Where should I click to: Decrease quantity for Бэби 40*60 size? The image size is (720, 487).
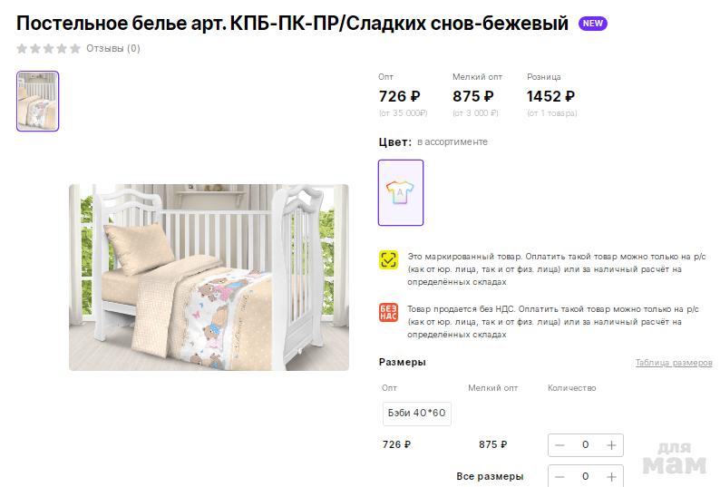point(559,445)
